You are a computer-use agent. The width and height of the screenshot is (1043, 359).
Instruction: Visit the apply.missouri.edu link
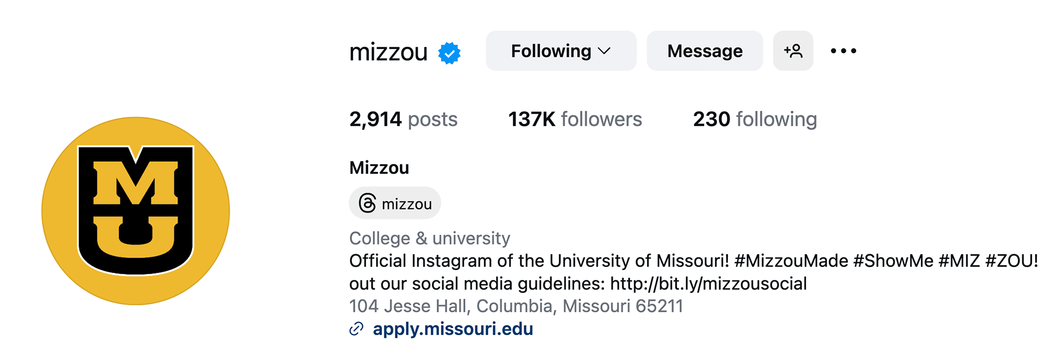tap(453, 329)
